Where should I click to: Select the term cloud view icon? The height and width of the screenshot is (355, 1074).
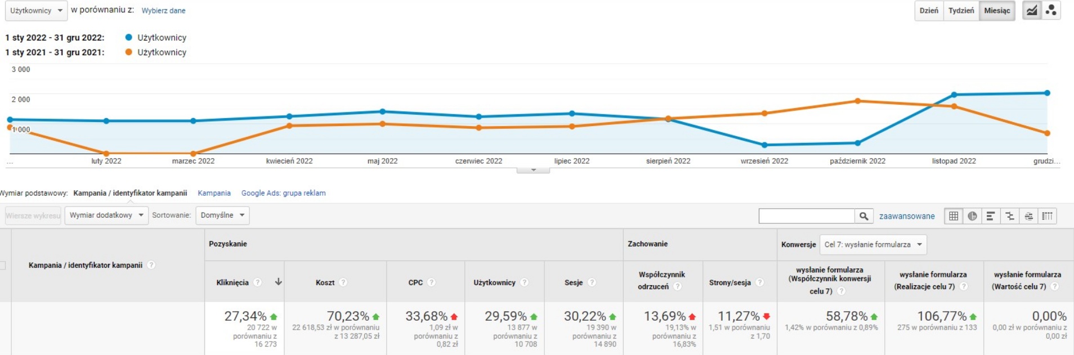[1028, 216]
